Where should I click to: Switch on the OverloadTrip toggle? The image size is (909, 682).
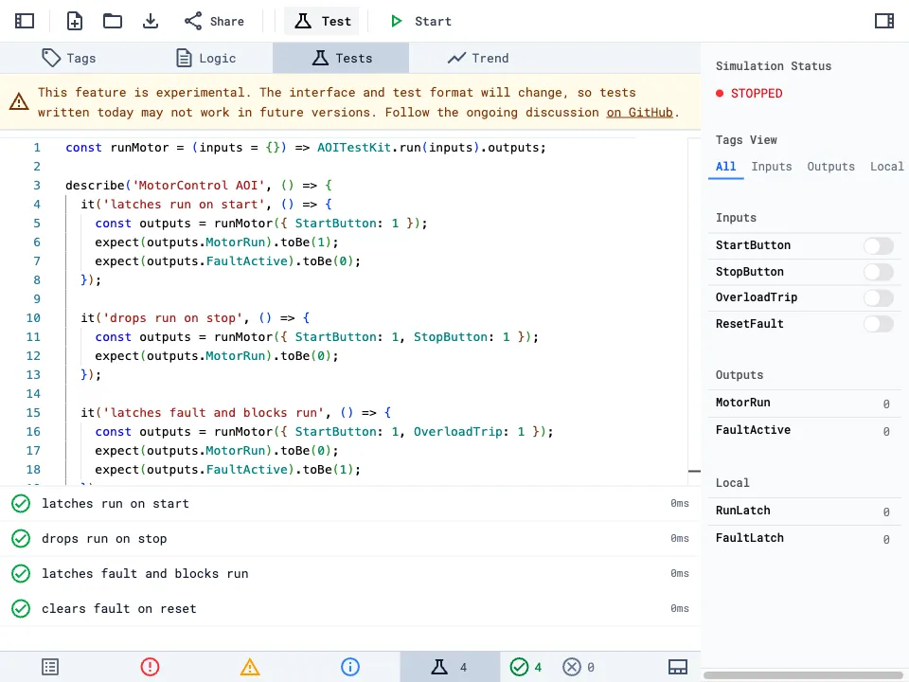tap(878, 298)
